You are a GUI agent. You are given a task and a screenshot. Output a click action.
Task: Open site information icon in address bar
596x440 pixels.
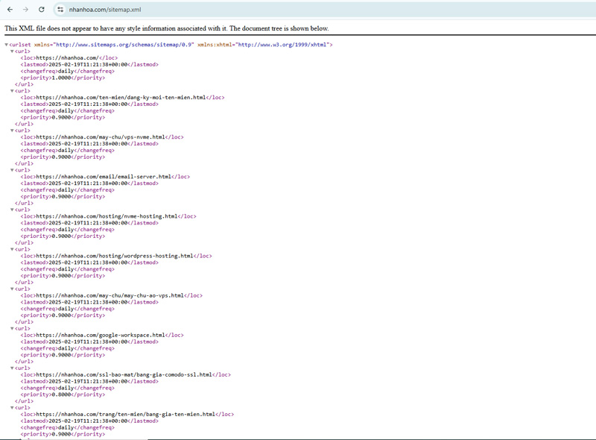[60, 10]
